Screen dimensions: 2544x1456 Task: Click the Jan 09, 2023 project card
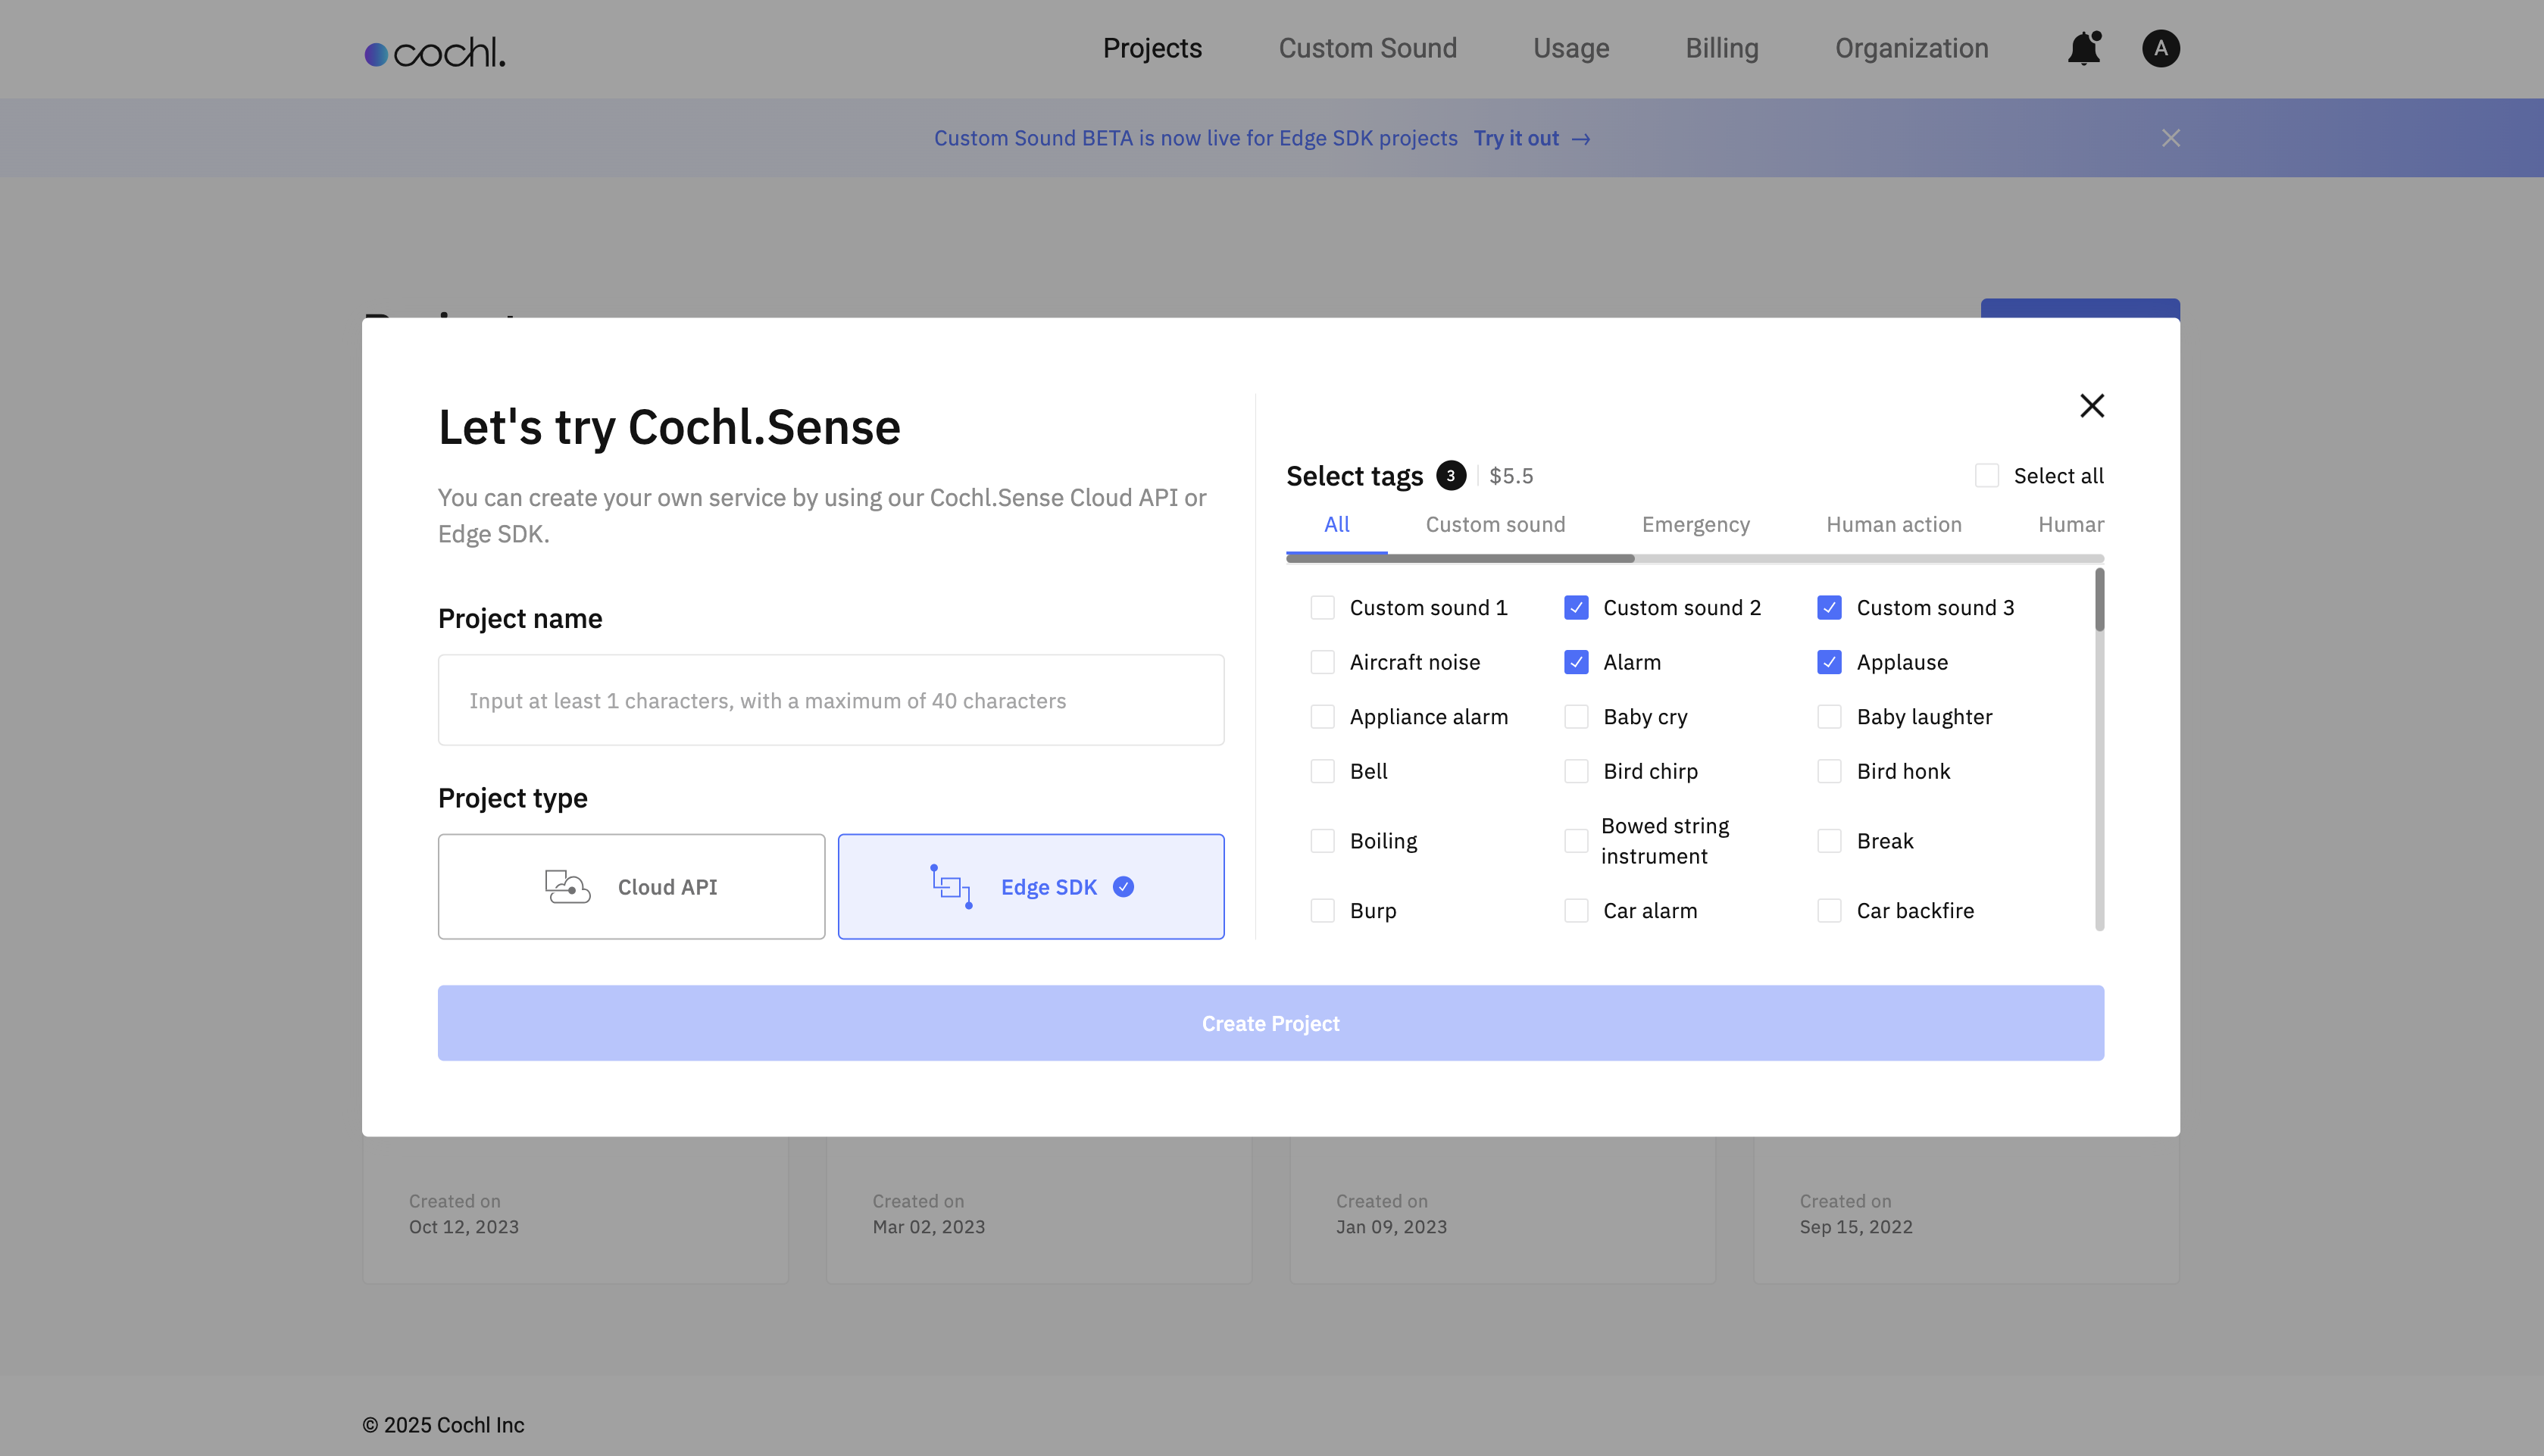tap(1503, 1210)
